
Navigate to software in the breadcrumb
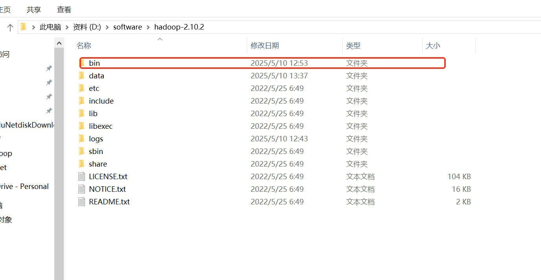127,27
